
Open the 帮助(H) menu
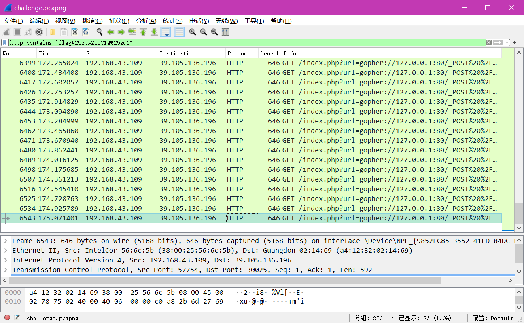pyautogui.click(x=281, y=21)
